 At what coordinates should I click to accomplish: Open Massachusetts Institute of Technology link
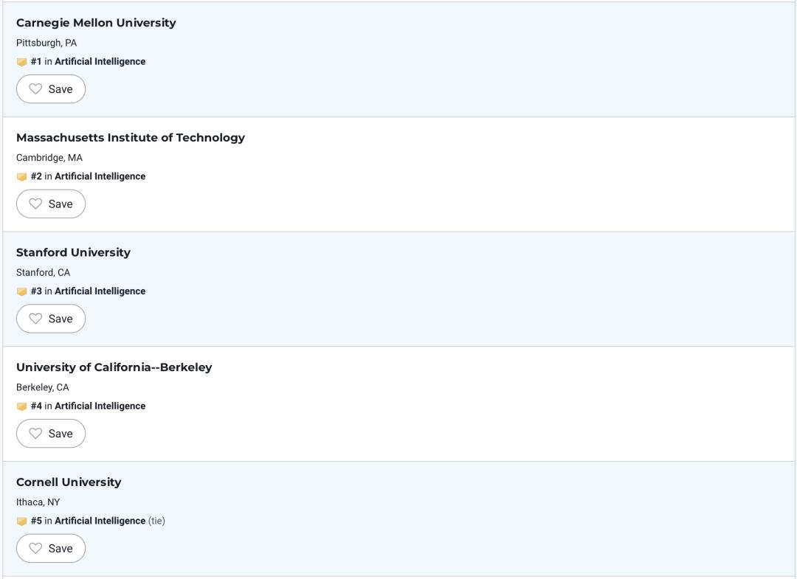coord(130,138)
